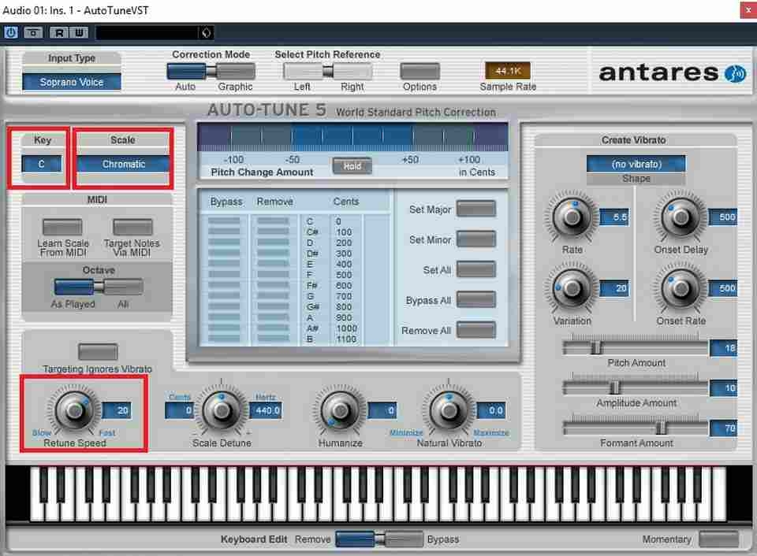Open the vibrato Shape selector (no vibrato)

click(636, 164)
